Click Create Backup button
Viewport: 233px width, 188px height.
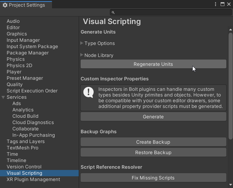tap(153, 142)
